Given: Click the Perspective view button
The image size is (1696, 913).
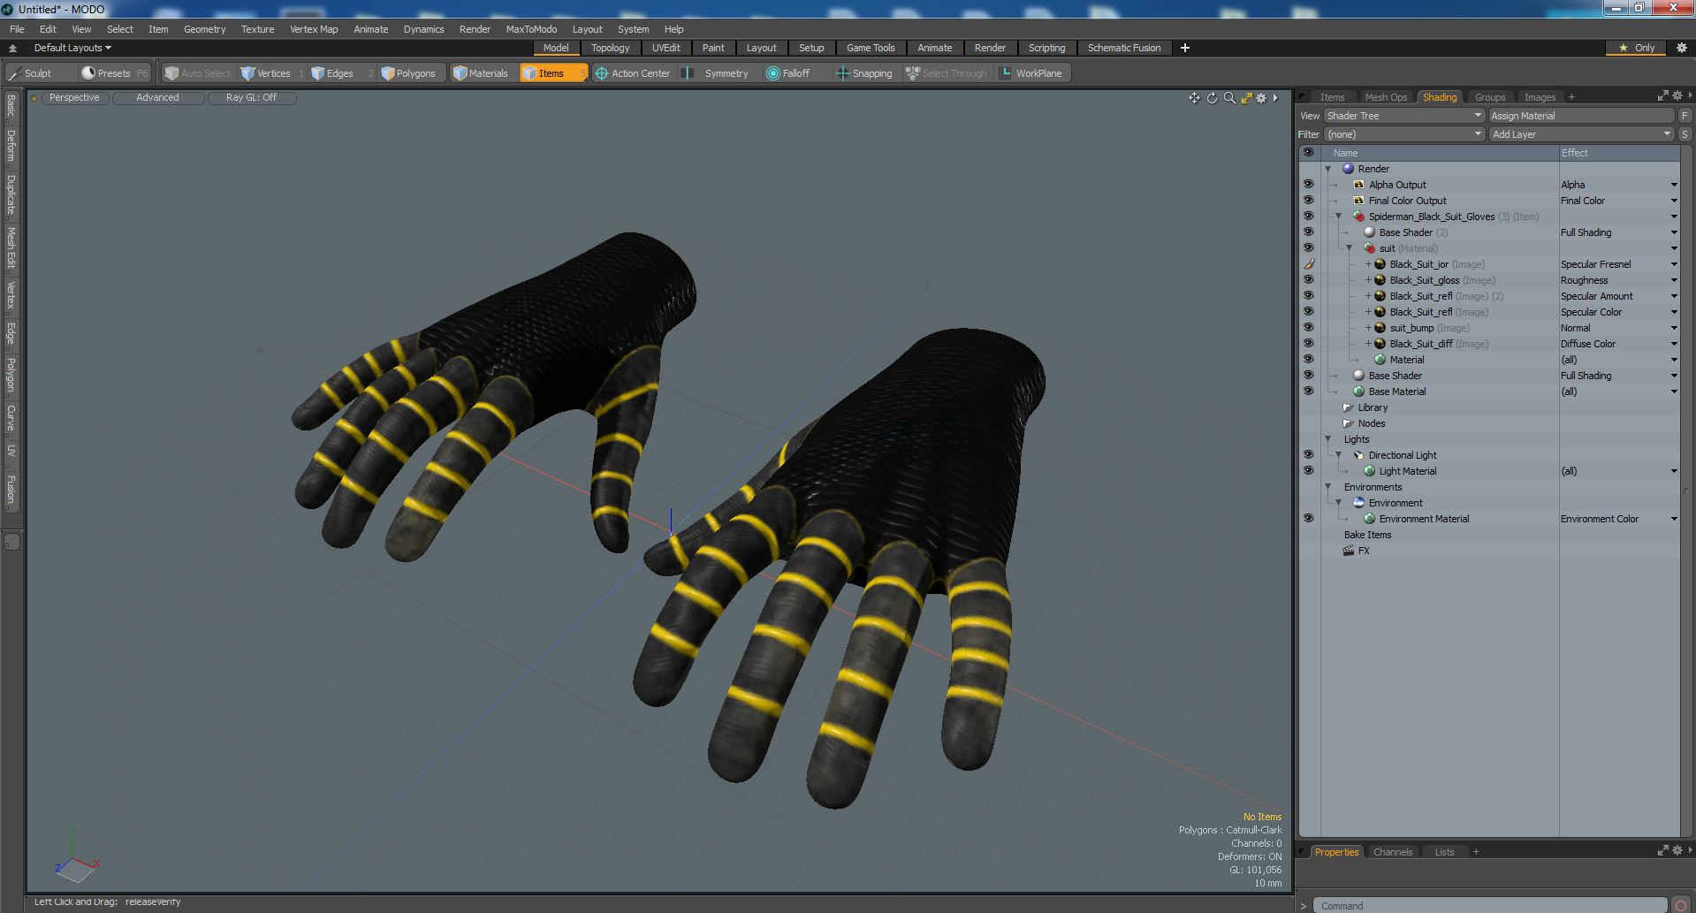Looking at the screenshot, I should [x=74, y=98].
